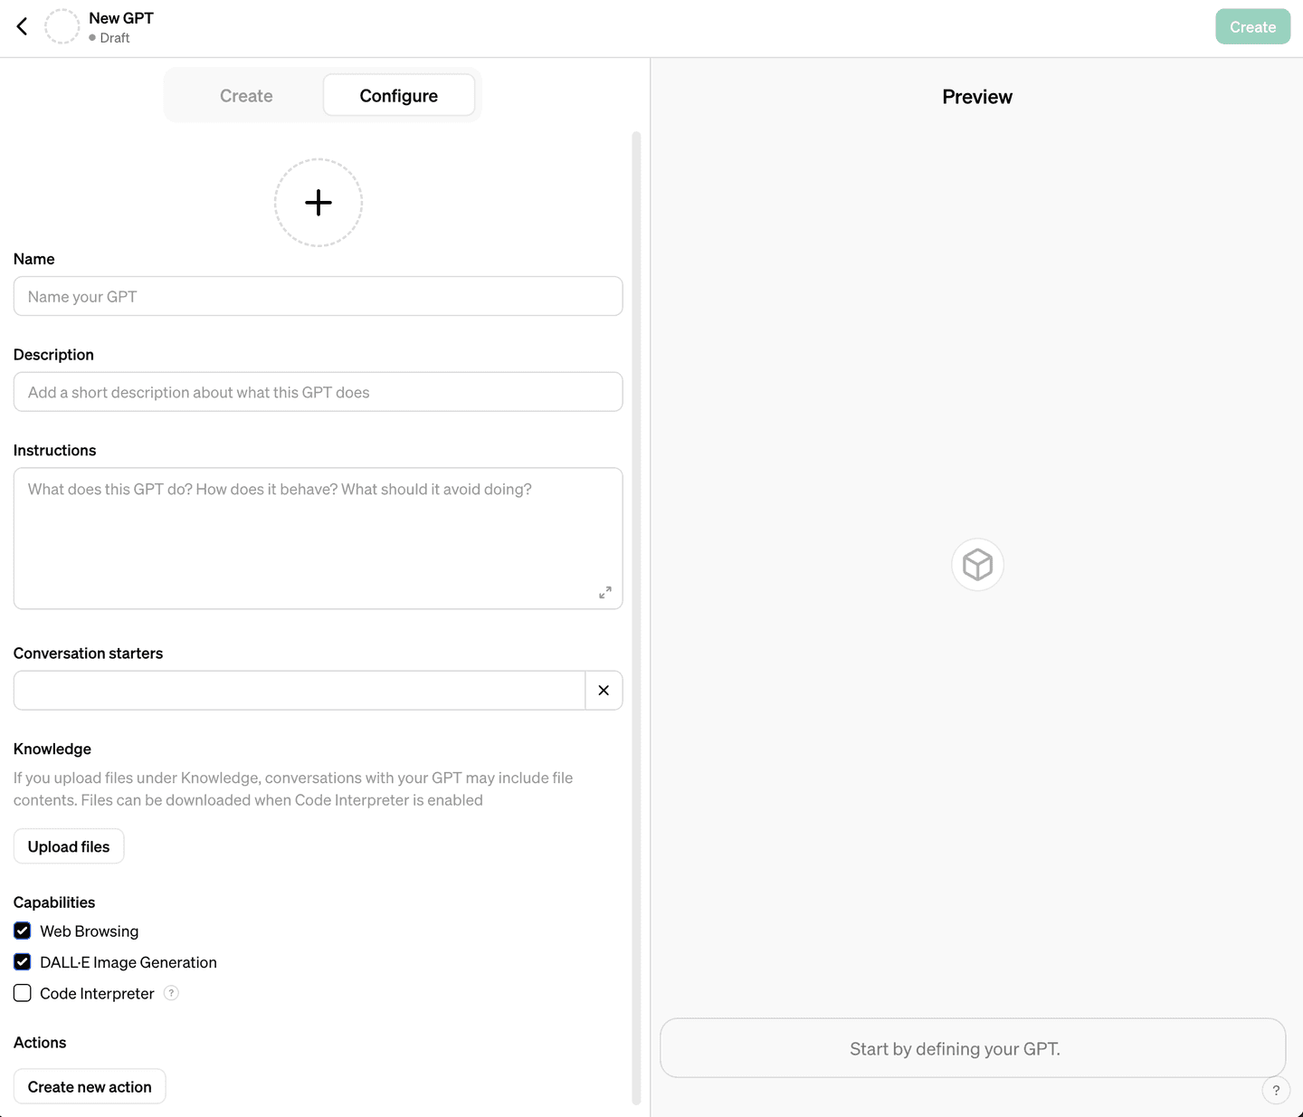The image size is (1303, 1117).
Task: Select the Configure tab
Action: (x=398, y=95)
